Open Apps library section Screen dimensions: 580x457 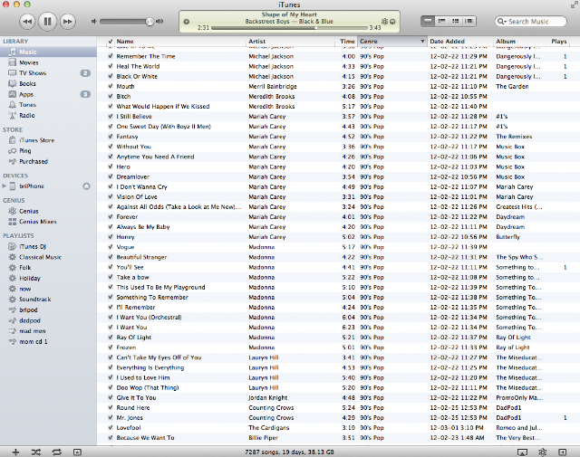tap(48, 94)
